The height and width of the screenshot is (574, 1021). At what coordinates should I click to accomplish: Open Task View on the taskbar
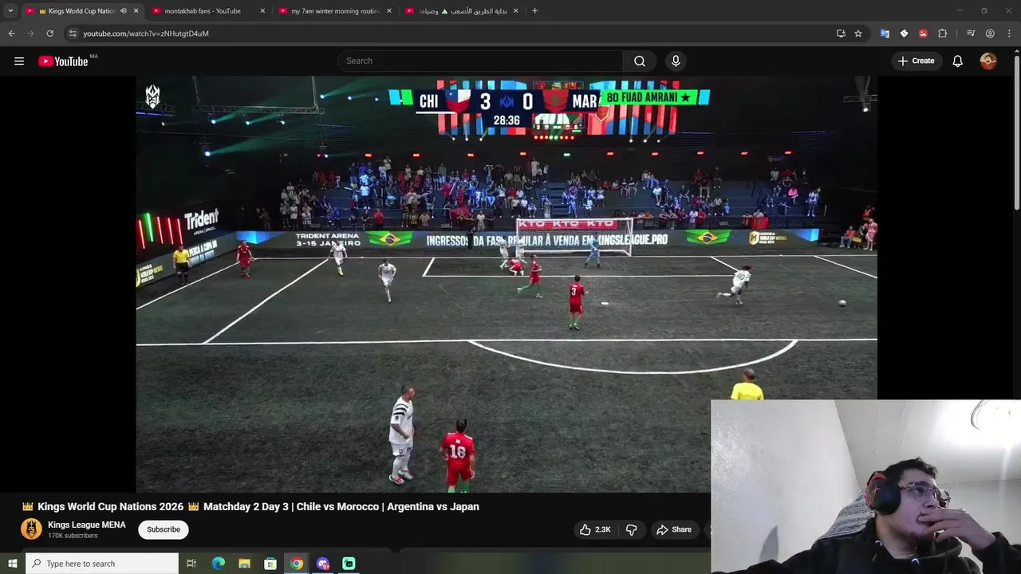191,564
